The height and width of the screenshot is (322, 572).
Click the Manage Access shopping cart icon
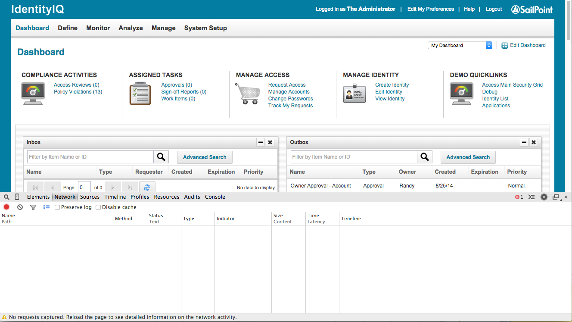click(x=248, y=94)
